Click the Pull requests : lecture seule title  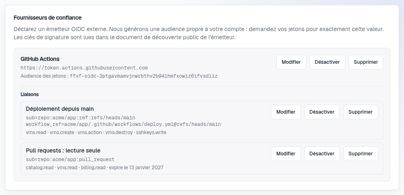(63, 150)
